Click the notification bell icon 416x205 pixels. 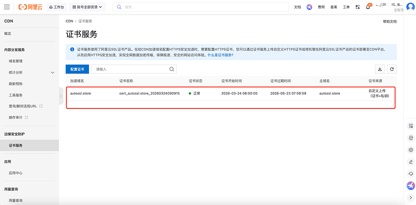point(368,7)
